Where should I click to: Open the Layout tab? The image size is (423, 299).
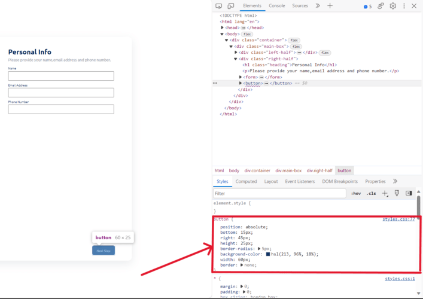[271, 181]
